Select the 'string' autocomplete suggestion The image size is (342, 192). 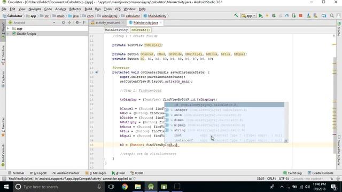[x=224, y=130]
